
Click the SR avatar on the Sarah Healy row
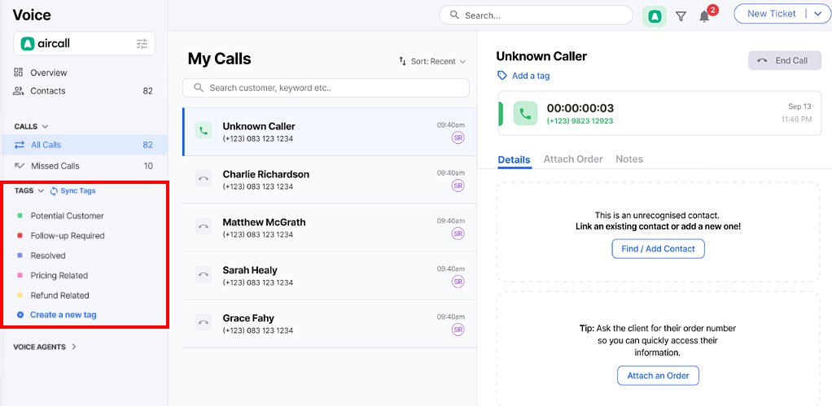point(458,282)
